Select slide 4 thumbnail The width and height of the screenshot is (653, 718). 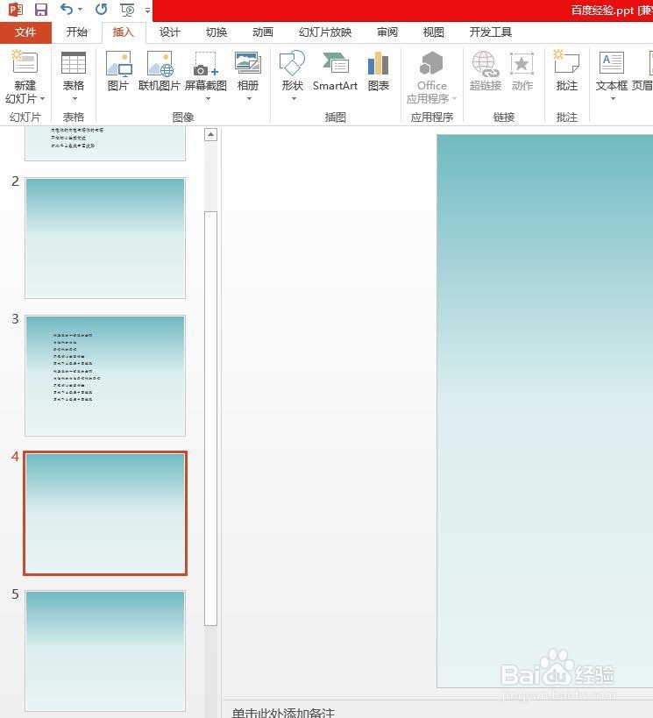coord(105,514)
